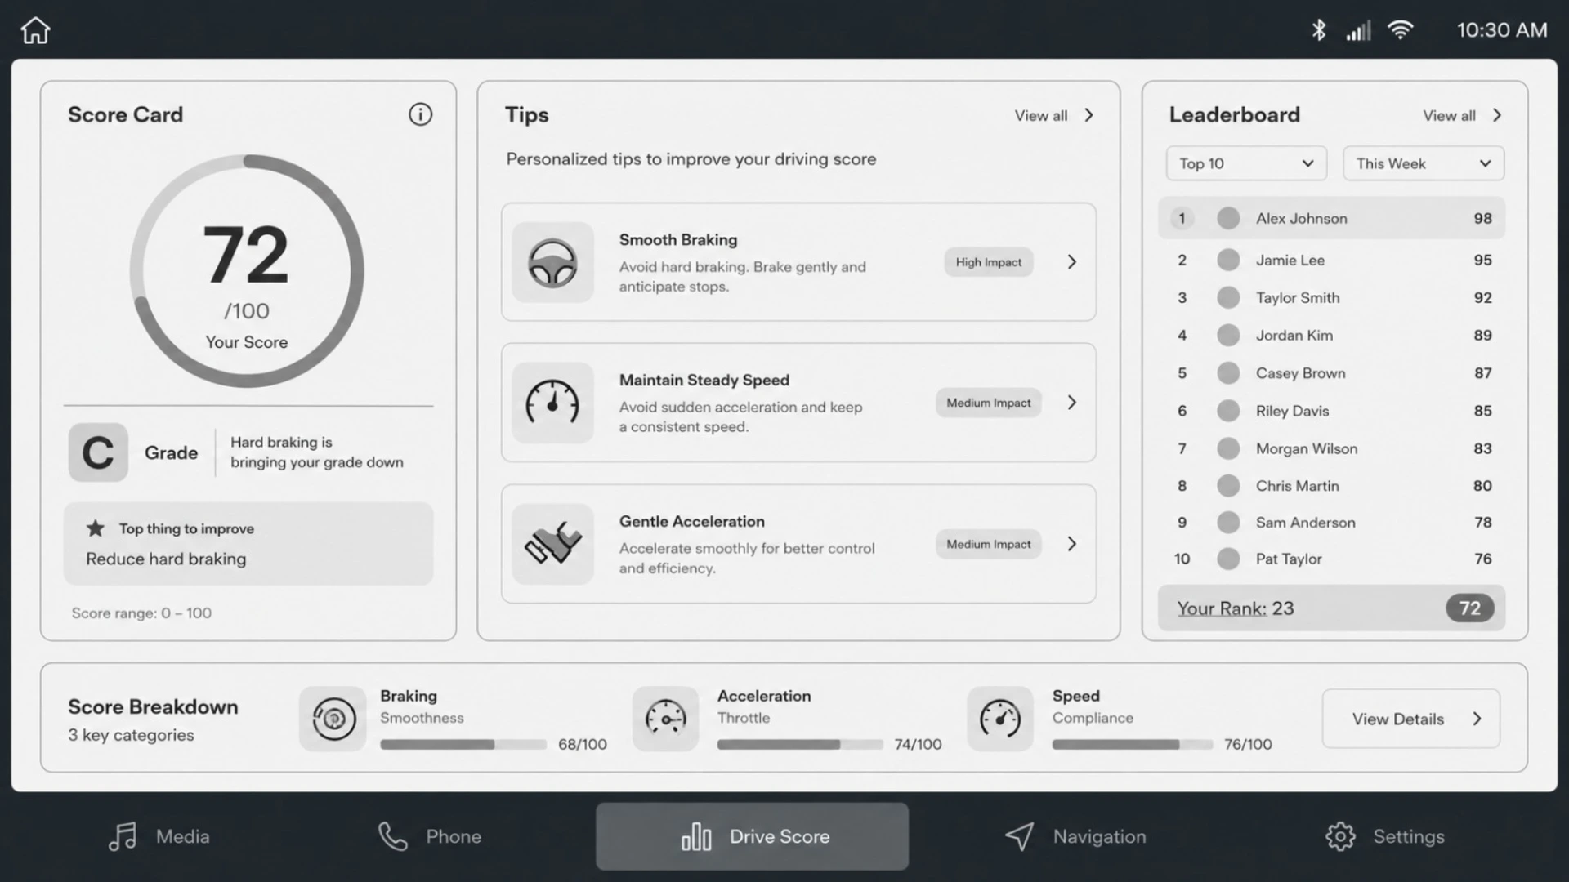Tap Casey Brown's avatar
This screenshot has height=882, width=1569.
click(1228, 373)
